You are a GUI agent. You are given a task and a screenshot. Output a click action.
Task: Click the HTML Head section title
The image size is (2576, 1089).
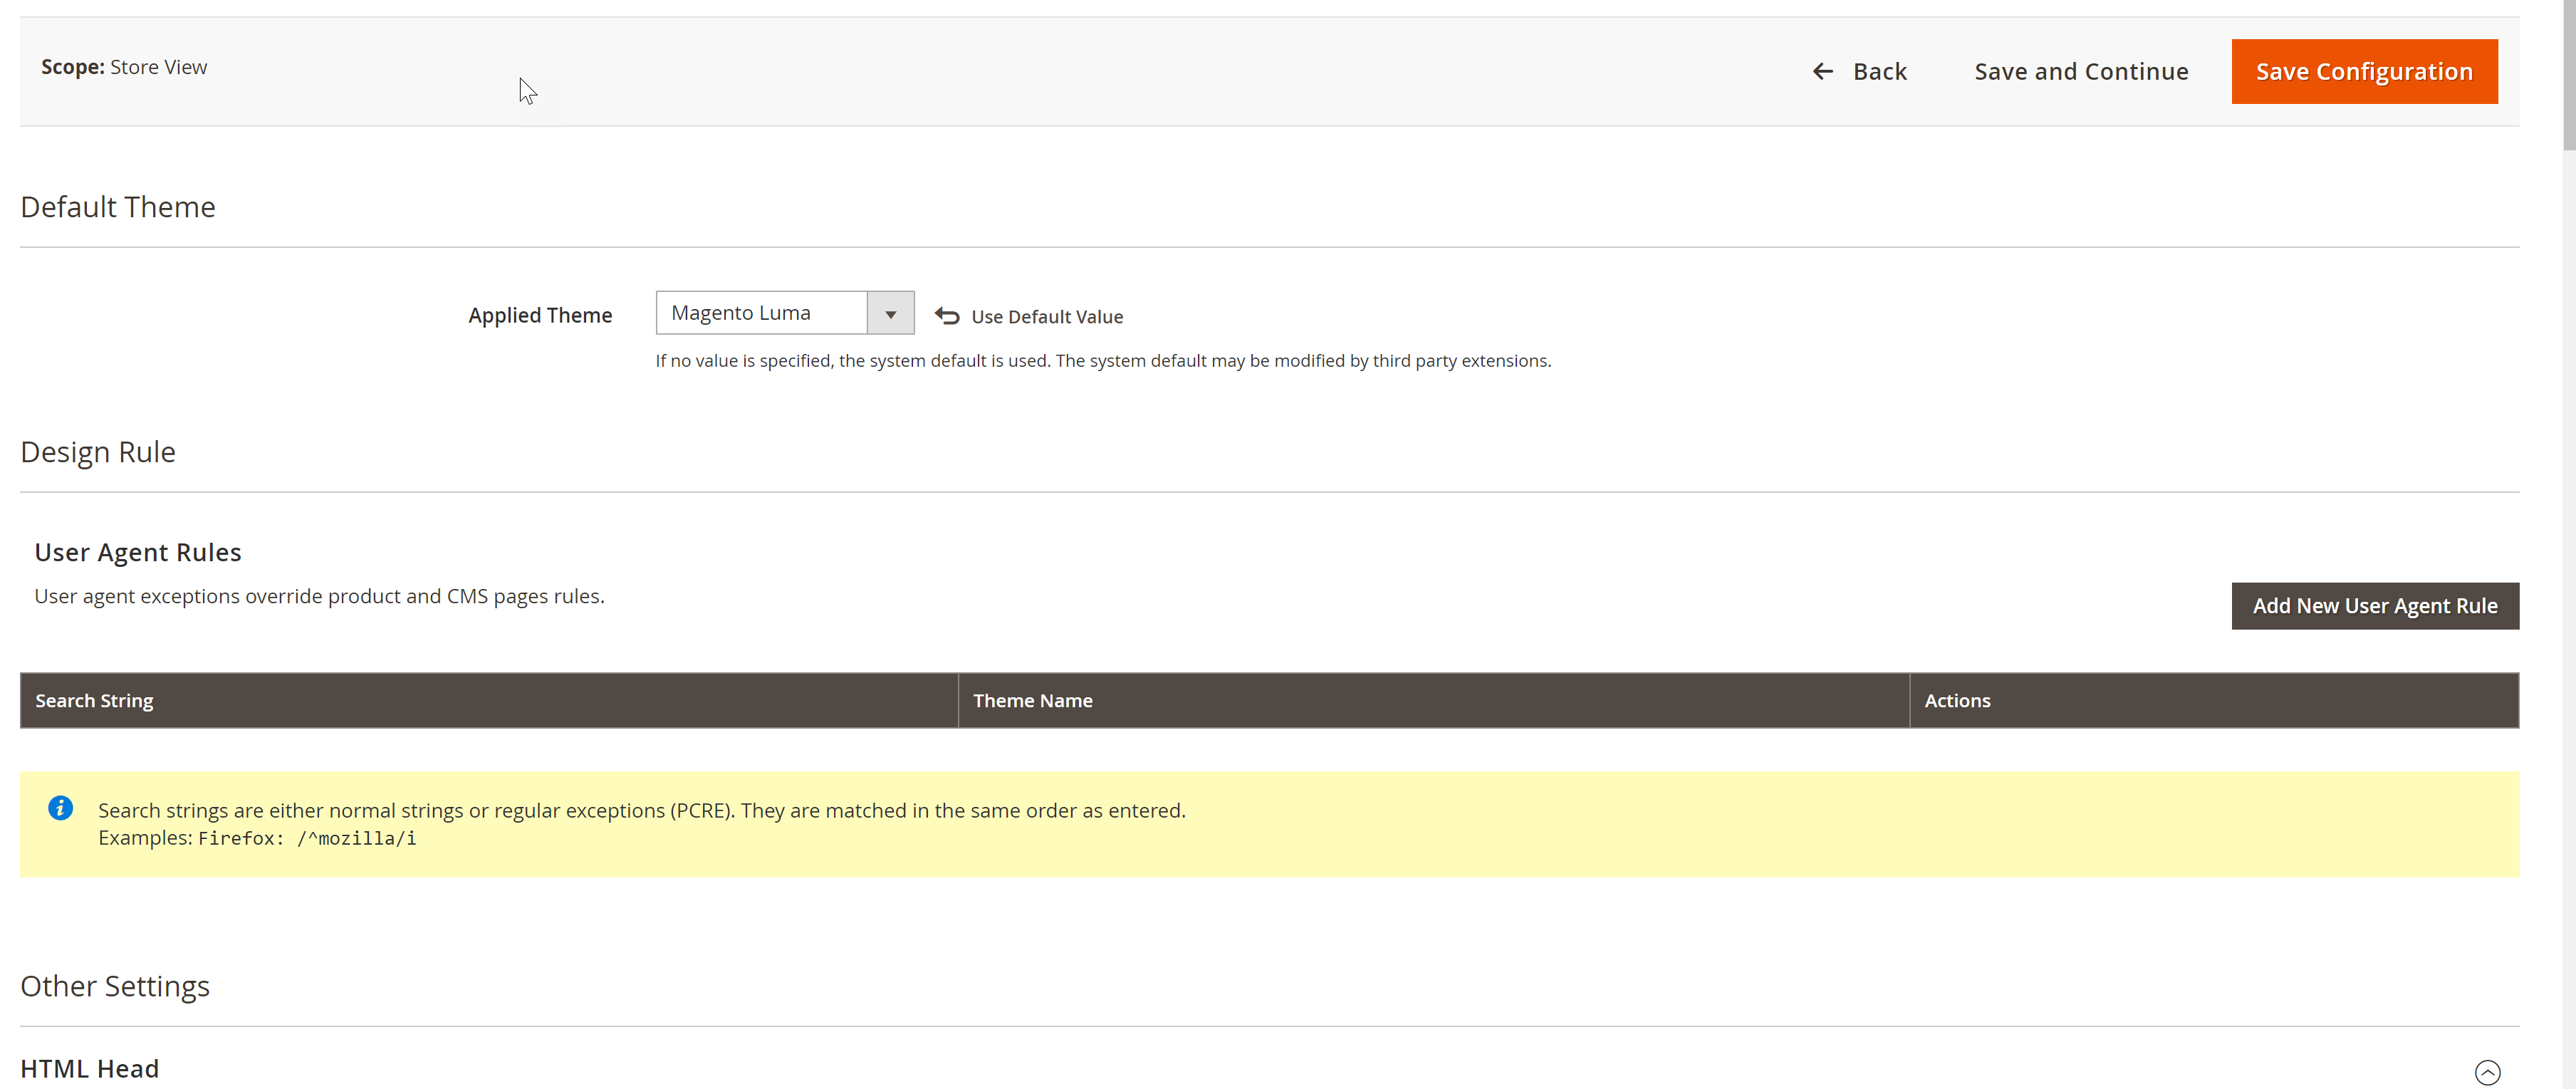90,1068
